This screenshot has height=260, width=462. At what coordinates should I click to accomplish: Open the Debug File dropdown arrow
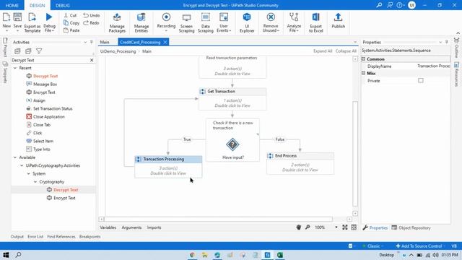[53, 30]
